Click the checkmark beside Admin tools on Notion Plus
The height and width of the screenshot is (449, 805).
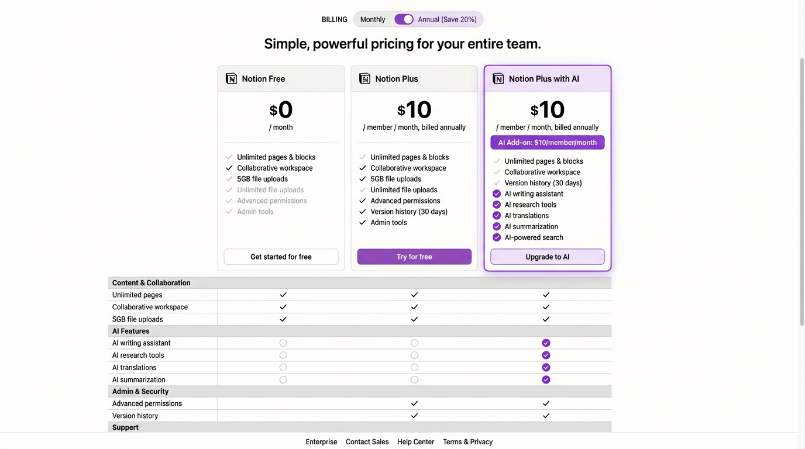pyautogui.click(x=362, y=222)
